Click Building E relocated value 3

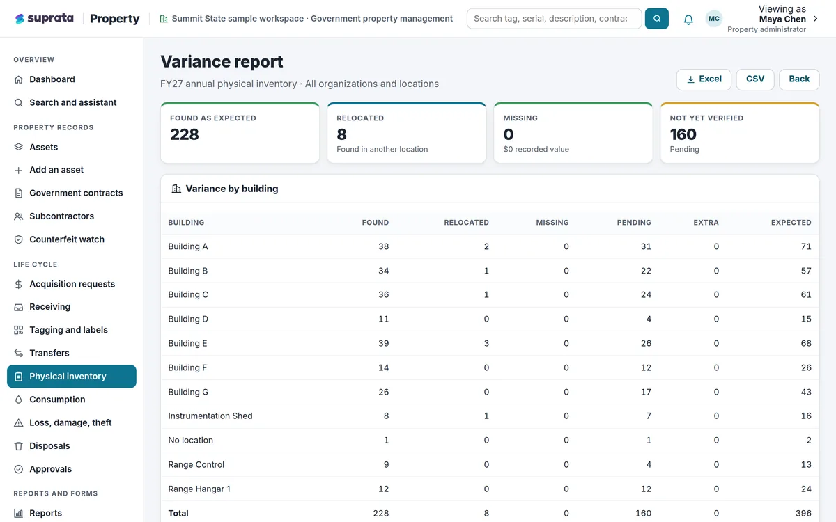coord(486,343)
